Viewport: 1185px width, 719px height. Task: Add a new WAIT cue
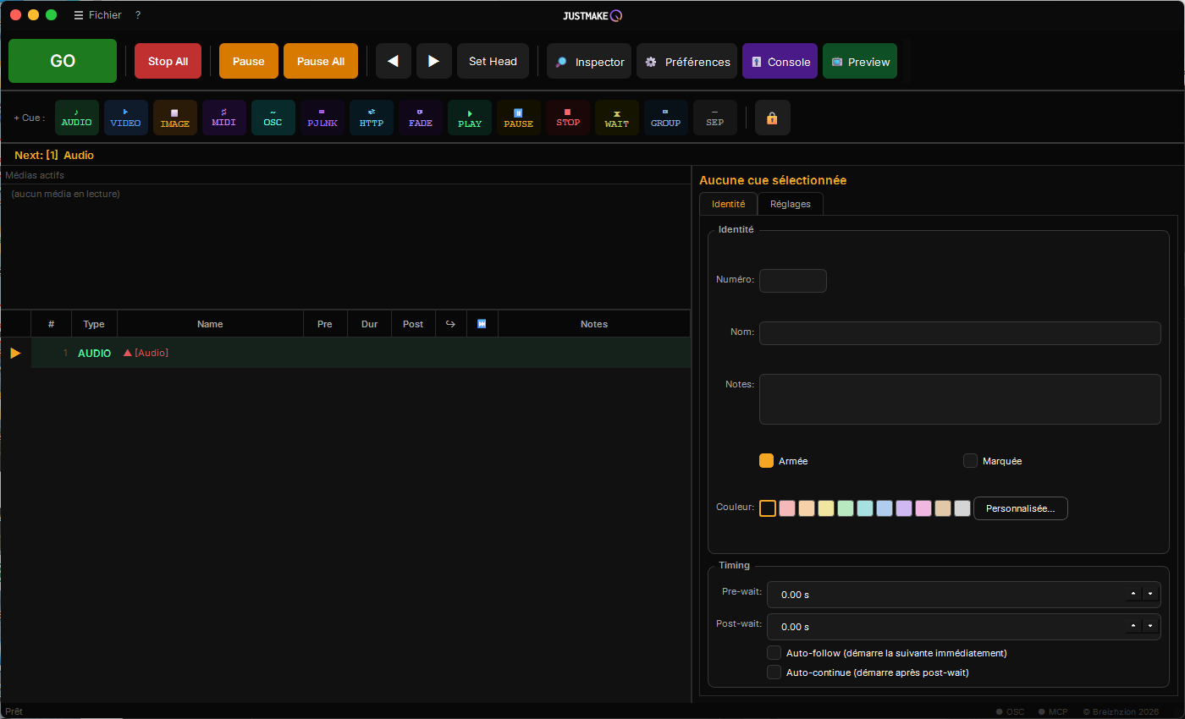(617, 118)
